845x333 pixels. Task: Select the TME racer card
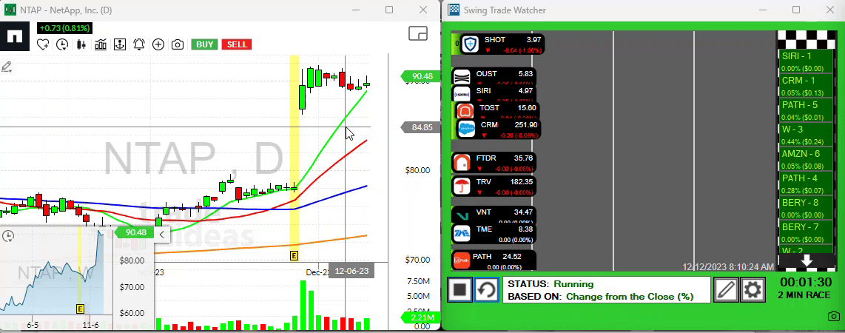(x=494, y=233)
